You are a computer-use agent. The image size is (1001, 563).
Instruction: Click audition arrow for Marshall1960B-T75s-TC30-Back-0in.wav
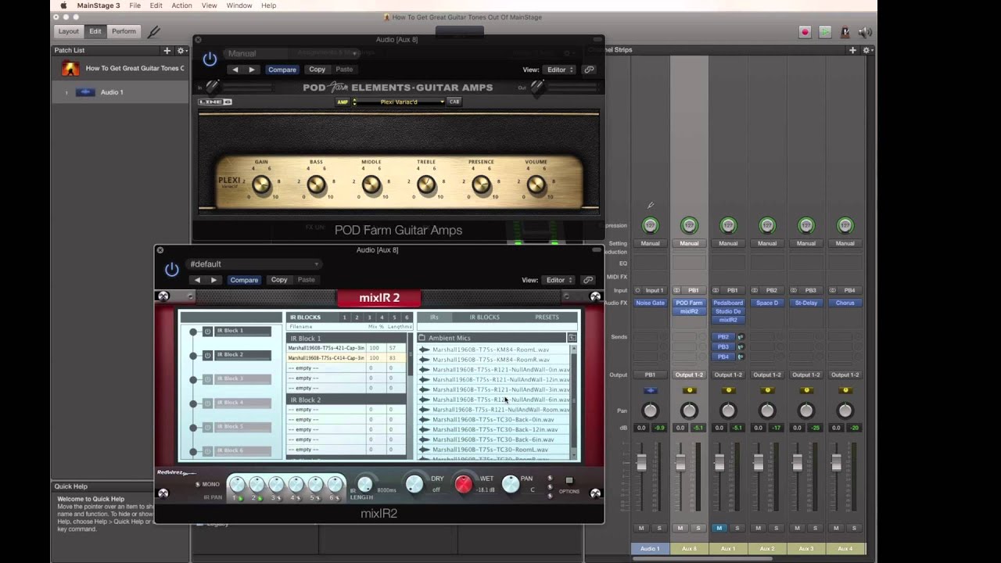click(425, 420)
